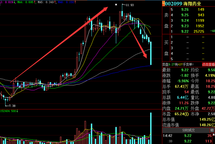Click the 总市值 value 149.25亿

[x=207, y=119]
